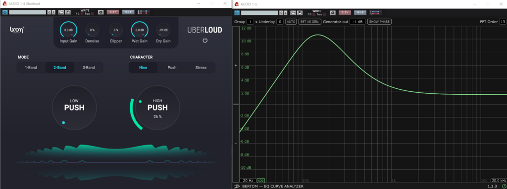
Task: Toggle the PG write checkbox in AUDIO 1-5 window
Action: point(314,14)
